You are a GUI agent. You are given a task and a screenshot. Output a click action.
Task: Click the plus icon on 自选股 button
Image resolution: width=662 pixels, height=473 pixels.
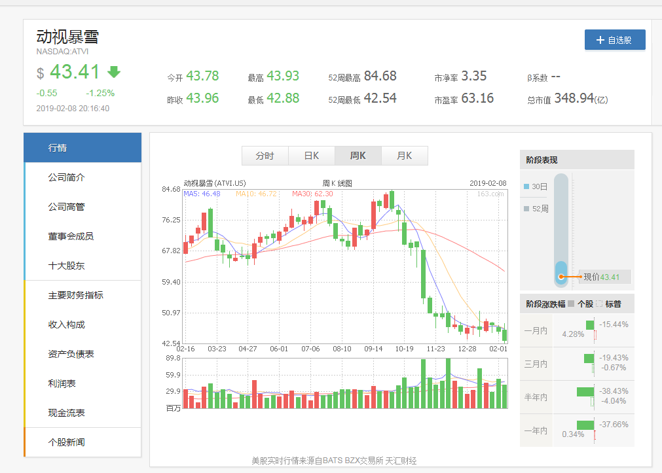600,40
